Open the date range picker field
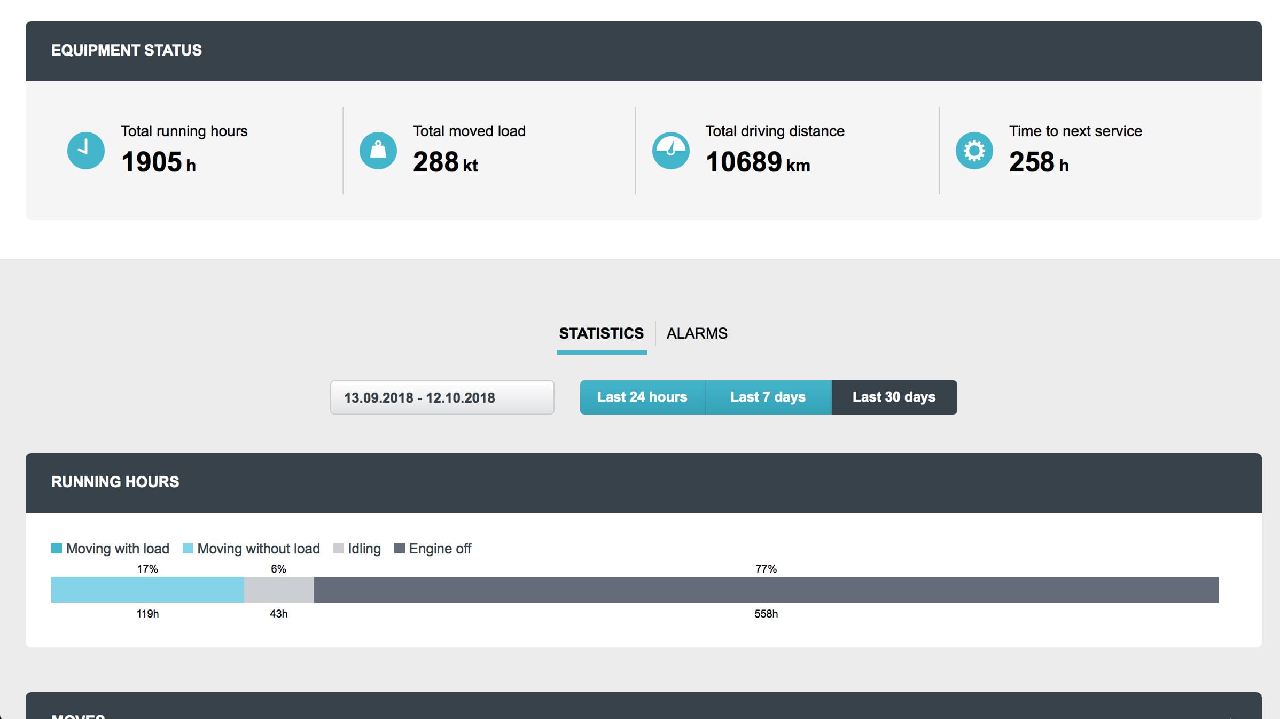This screenshot has width=1280, height=719. point(442,397)
